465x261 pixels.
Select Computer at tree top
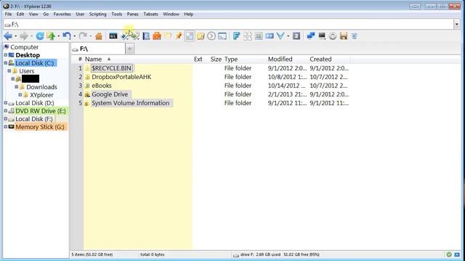24,47
